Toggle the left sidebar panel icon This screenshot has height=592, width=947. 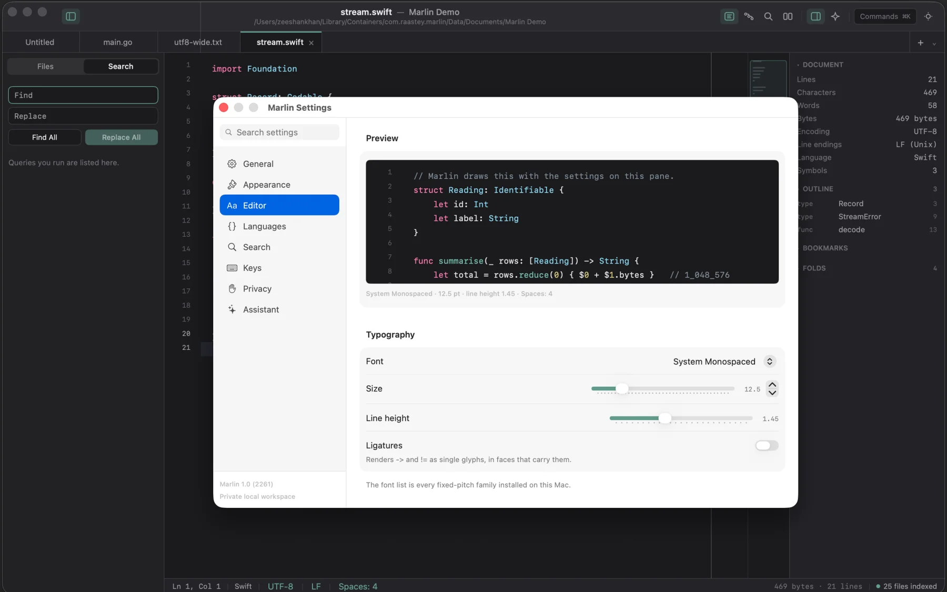pyautogui.click(x=71, y=16)
